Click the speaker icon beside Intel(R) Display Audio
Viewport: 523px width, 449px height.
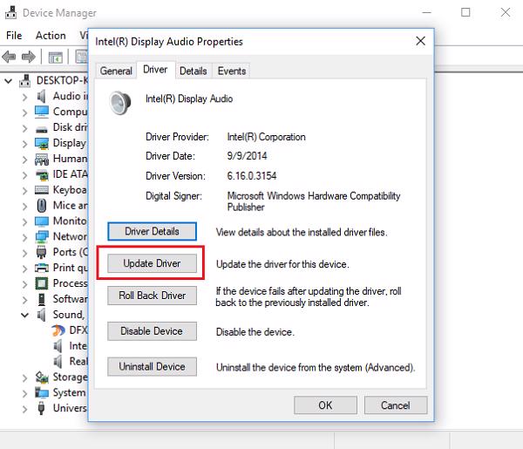[x=119, y=103]
